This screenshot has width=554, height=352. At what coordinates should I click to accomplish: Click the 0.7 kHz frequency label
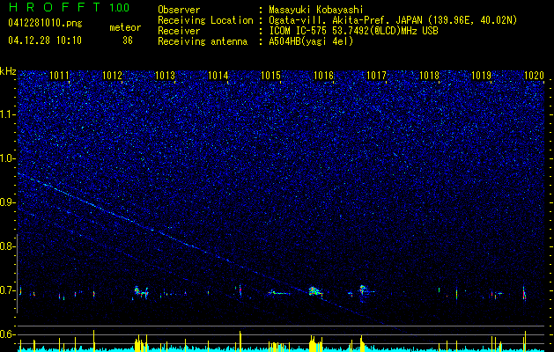coord(7,290)
